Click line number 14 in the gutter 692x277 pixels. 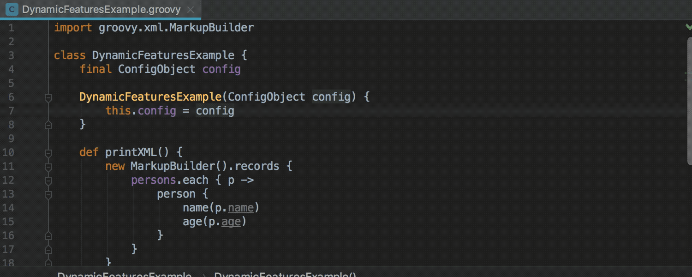pos(8,207)
